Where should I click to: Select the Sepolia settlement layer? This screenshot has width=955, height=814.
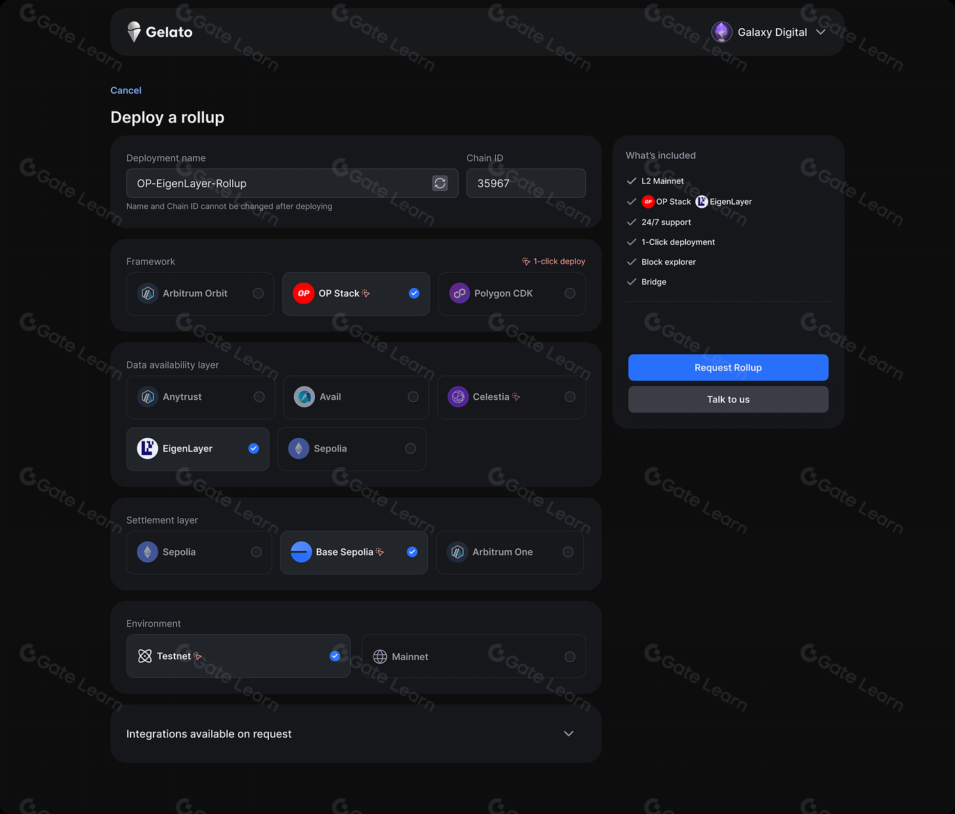click(199, 552)
